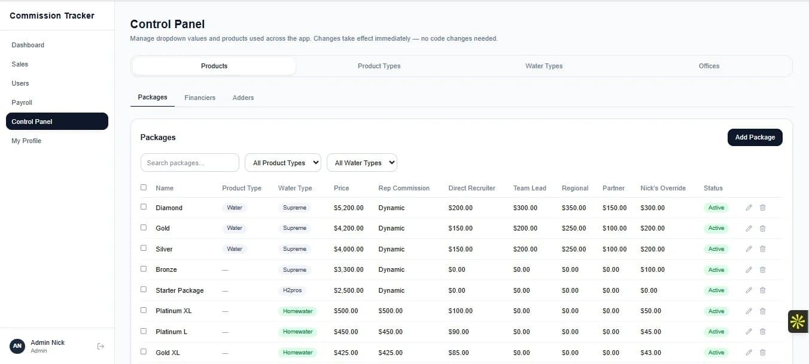Check the Diamond row checkbox
809x364 pixels.
tap(144, 207)
